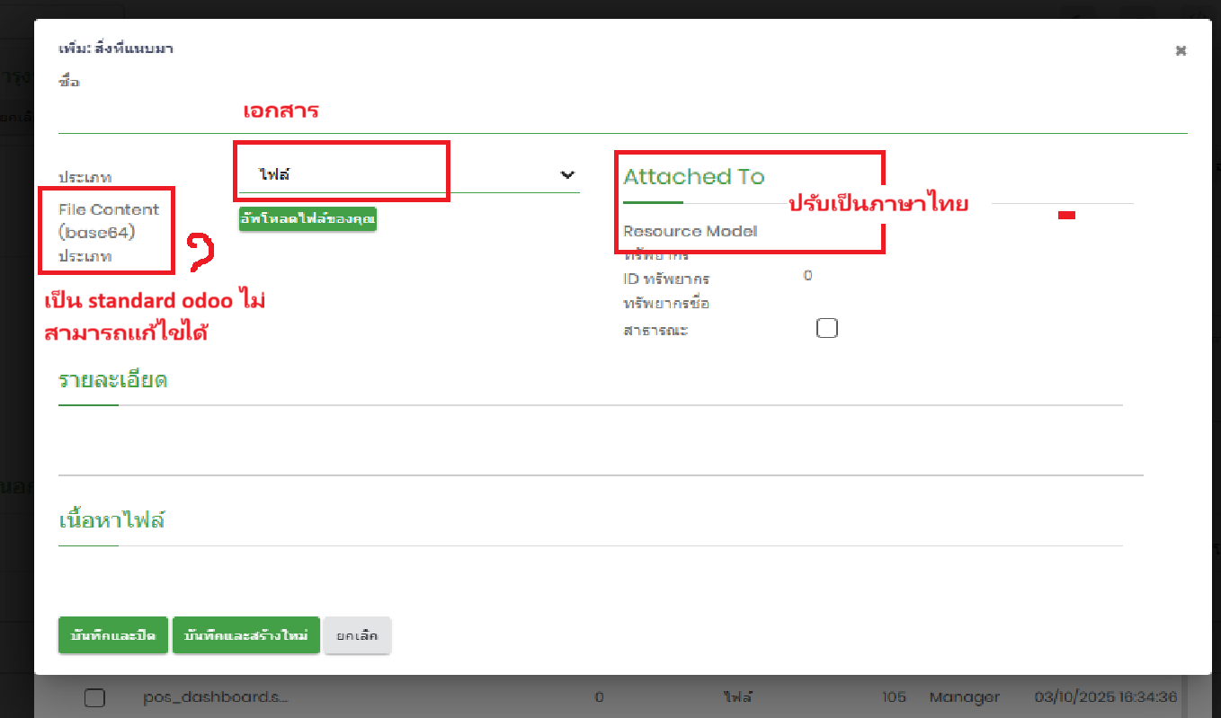Click the Resource Model field label
This screenshot has height=718, width=1221.
690,231
